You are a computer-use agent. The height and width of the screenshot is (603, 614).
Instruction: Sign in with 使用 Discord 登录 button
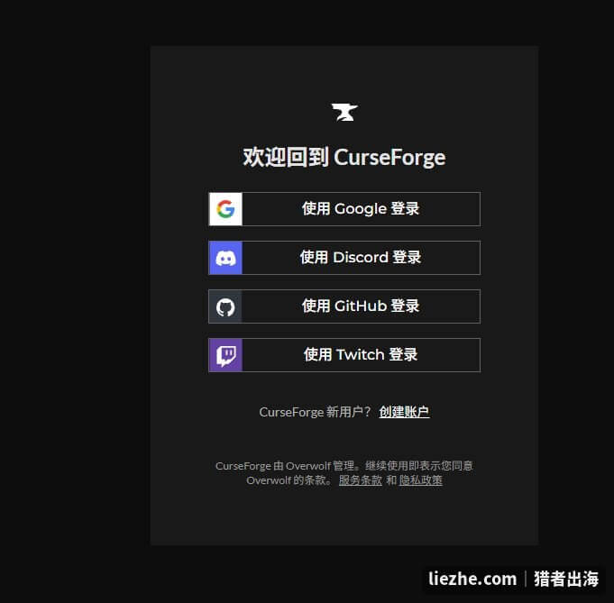344,258
